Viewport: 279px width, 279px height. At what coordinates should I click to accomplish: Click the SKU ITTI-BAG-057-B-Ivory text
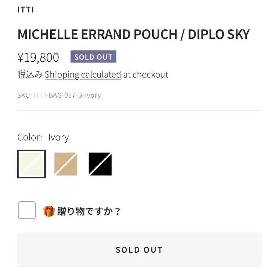point(59,95)
